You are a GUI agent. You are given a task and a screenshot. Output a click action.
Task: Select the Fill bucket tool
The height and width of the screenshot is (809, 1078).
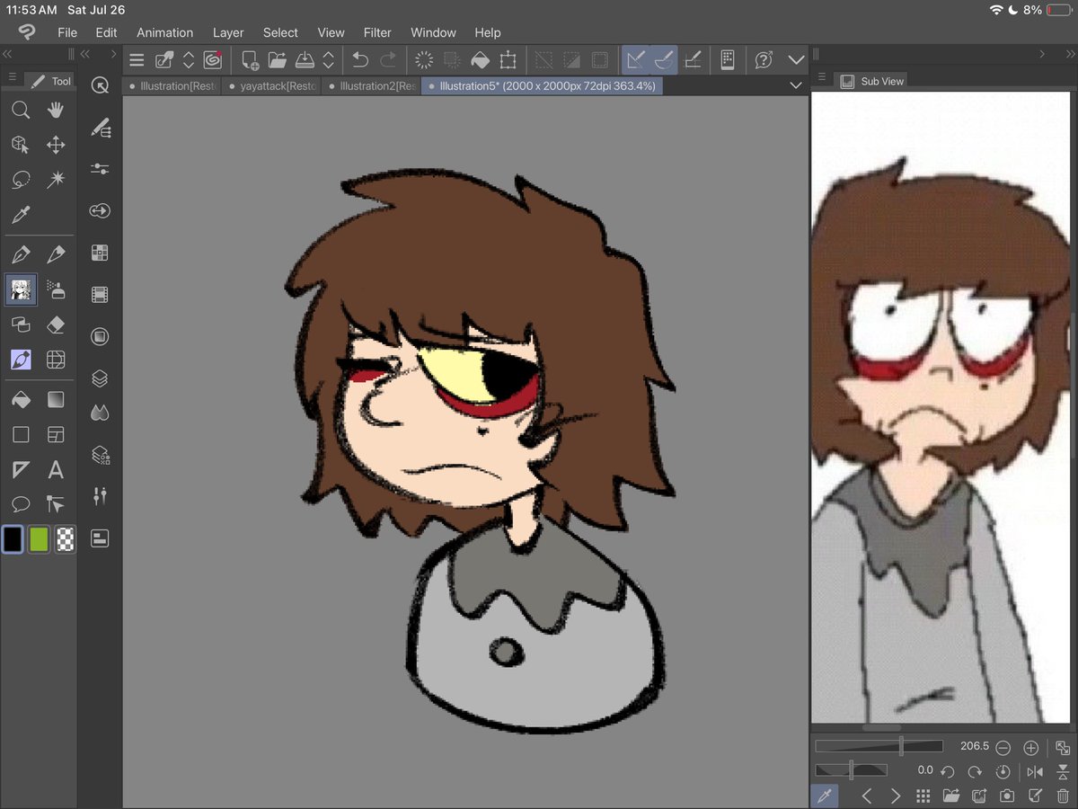pos(21,399)
